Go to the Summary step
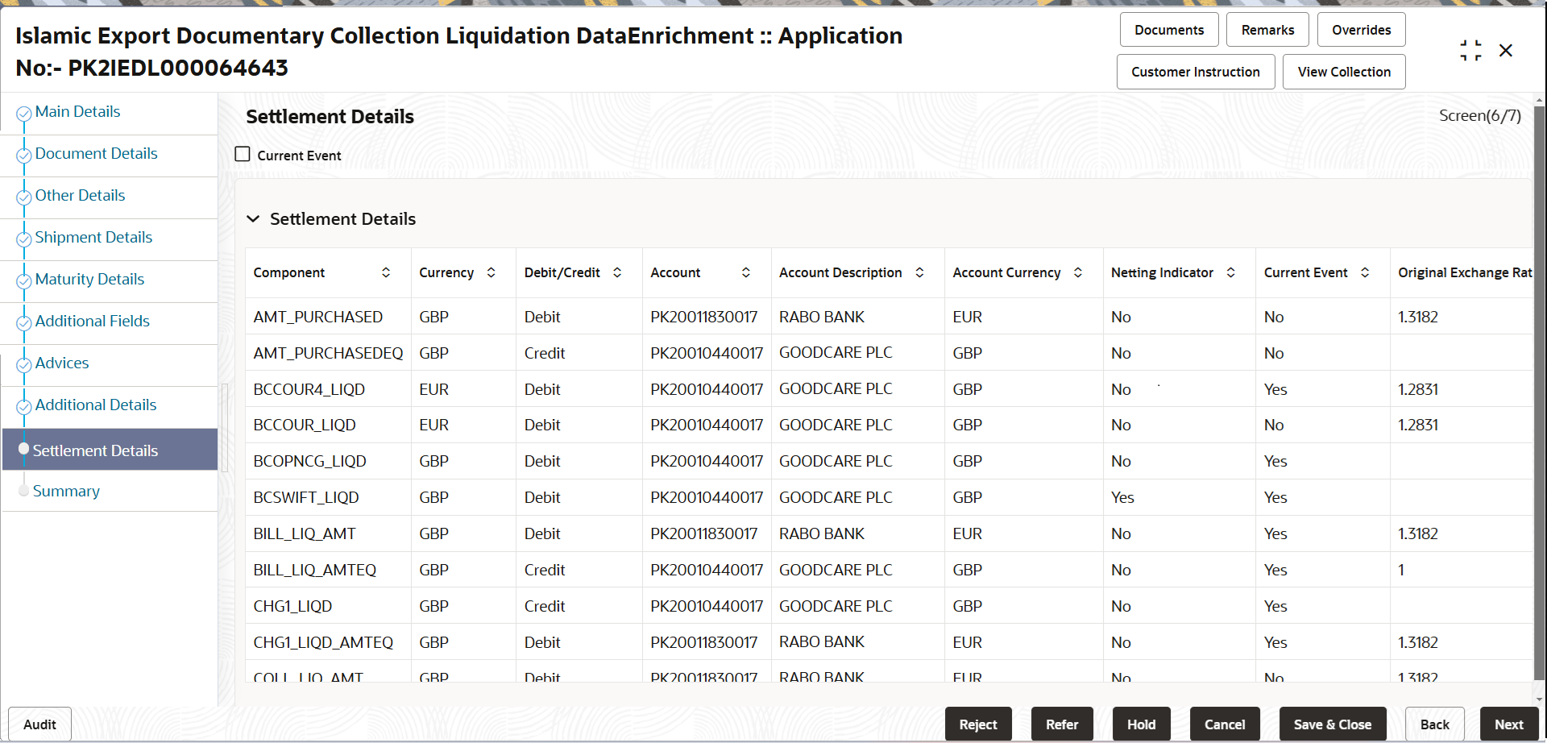This screenshot has width=1547, height=743. 66,491
